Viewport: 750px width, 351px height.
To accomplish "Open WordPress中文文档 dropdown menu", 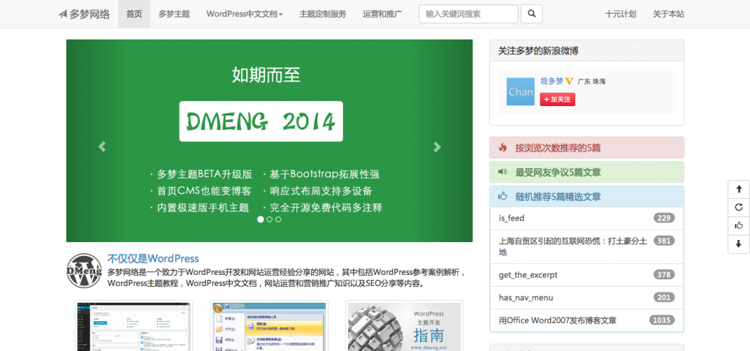I will point(245,14).
